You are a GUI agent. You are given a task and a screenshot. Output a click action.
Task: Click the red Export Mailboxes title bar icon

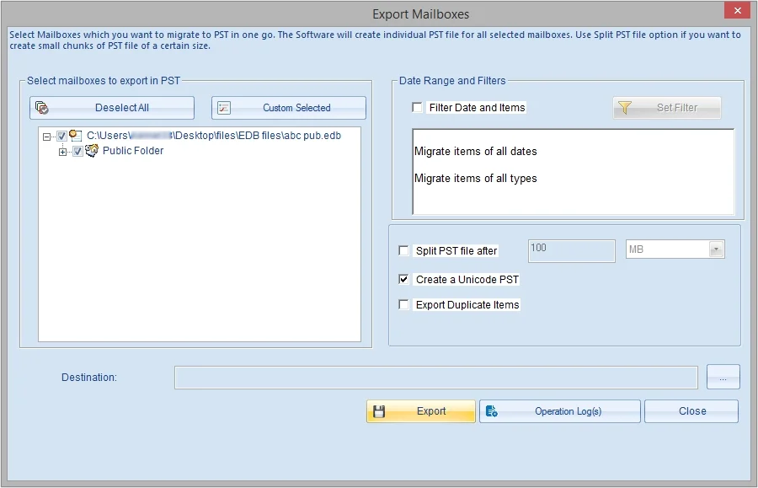(736, 10)
